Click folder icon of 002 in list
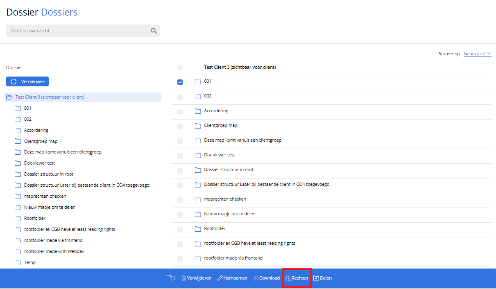 coord(198,96)
